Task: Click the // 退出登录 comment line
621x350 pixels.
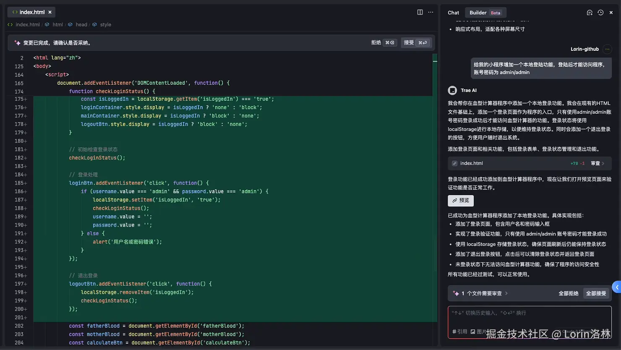Action: (83, 275)
